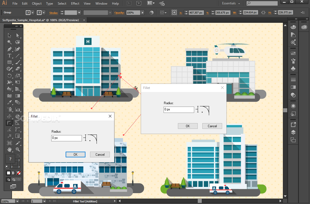Reset to default fill and stroke

point(7,167)
